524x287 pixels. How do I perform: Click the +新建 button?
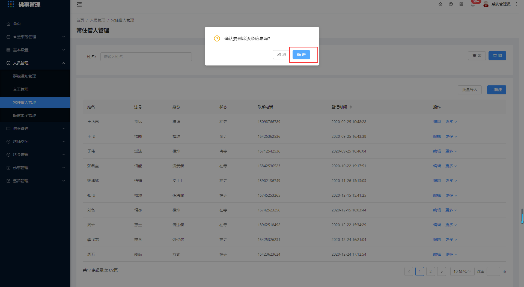(497, 90)
